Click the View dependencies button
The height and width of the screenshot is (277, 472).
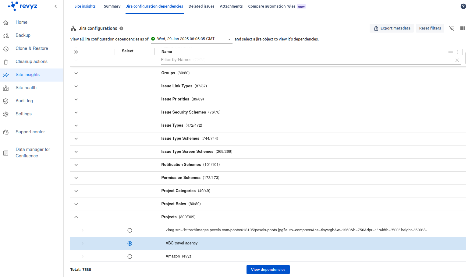[x=268, y=270]
